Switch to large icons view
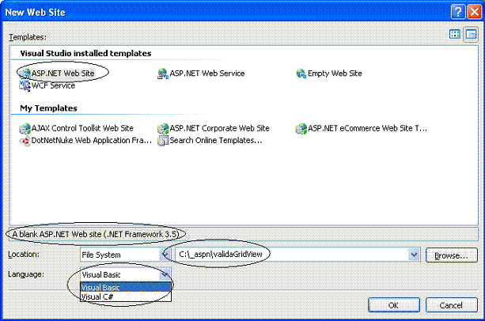Image resolution: width=485 pixels, height=321 pixels. click(455, 34)
